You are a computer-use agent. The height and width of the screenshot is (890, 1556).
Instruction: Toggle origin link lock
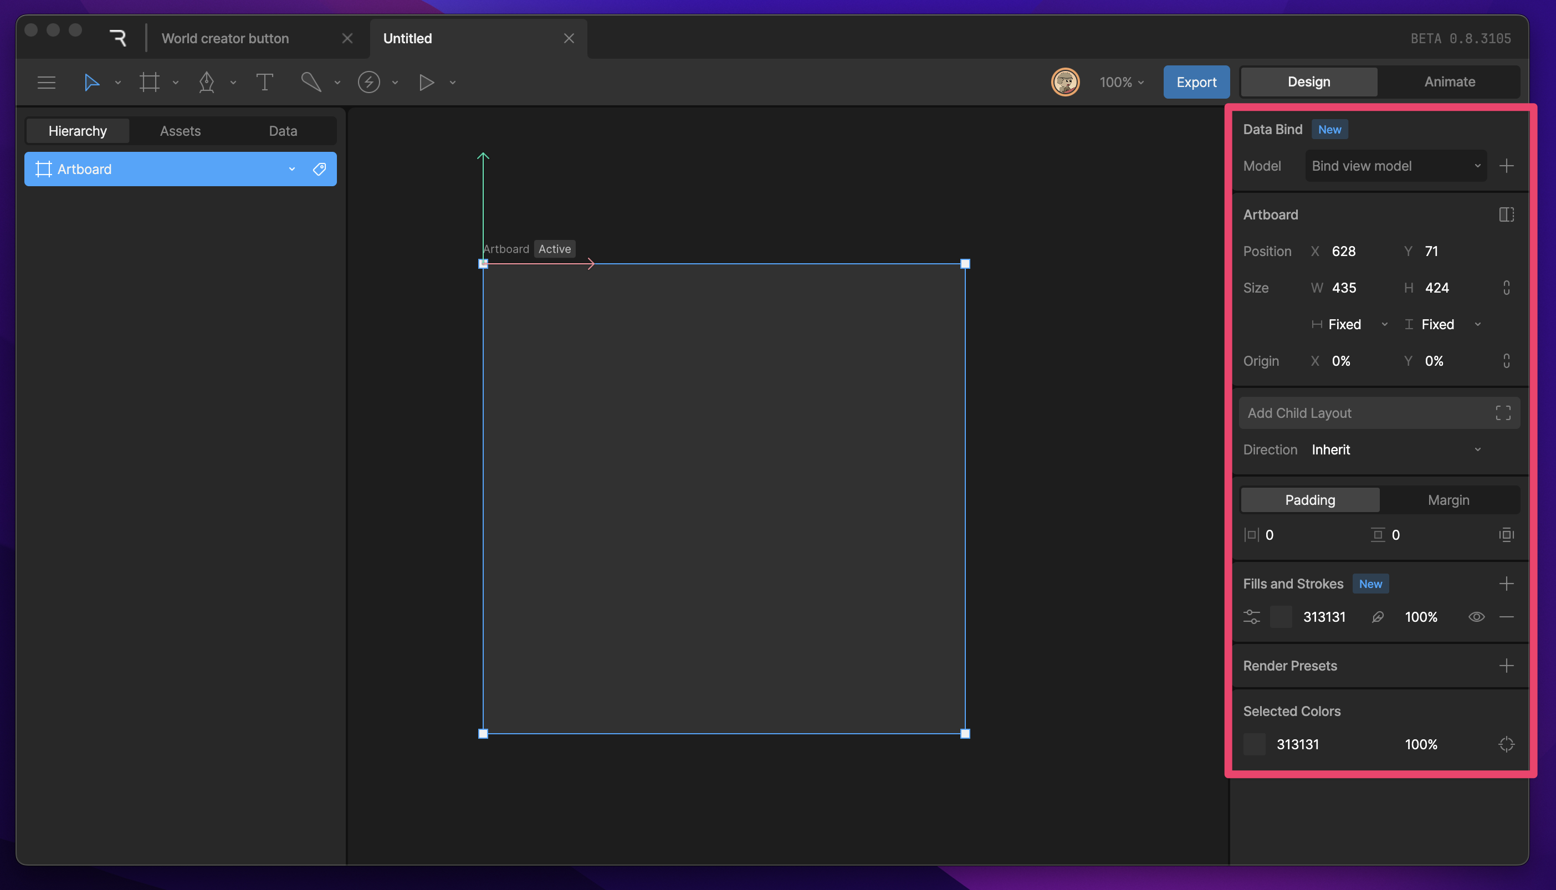click(1506, 361)
